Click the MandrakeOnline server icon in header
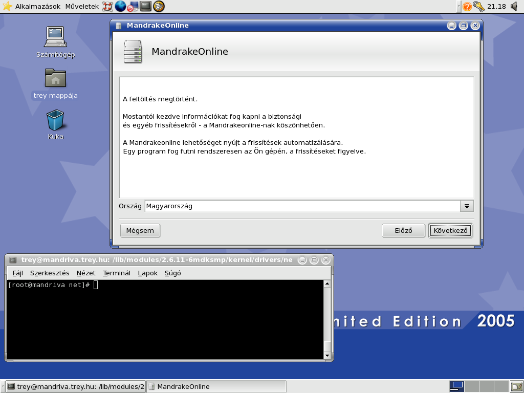The image size is (524, 393). 133,52
